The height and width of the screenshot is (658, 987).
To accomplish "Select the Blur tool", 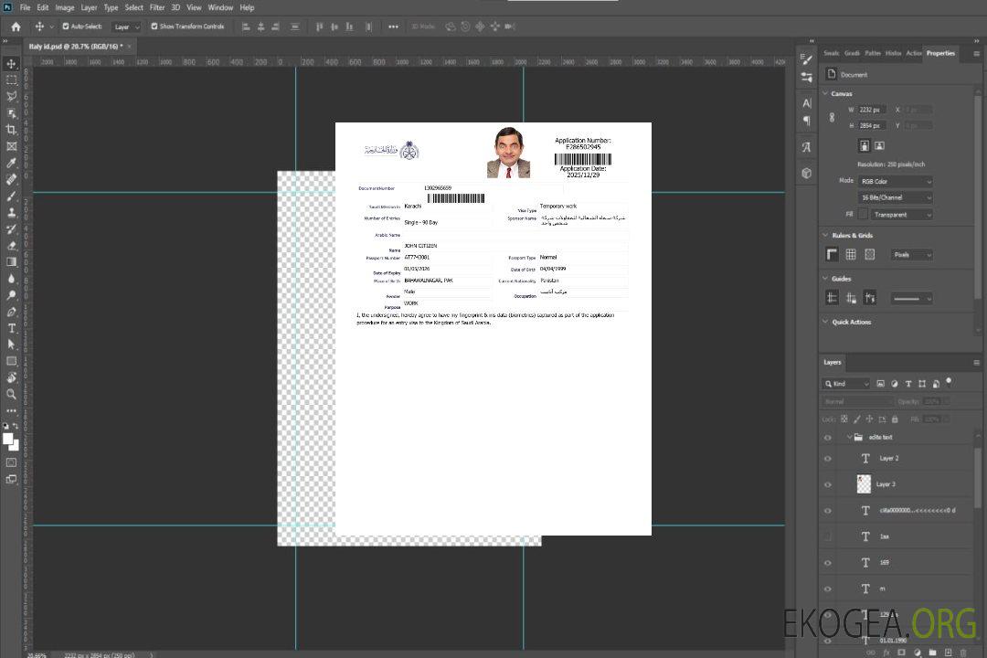I will point(11,279).
